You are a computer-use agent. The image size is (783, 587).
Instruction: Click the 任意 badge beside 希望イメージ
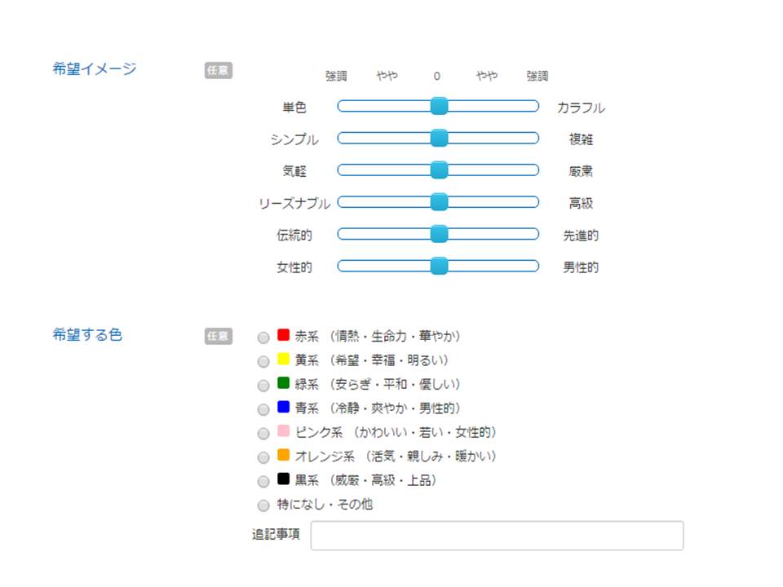219,70
